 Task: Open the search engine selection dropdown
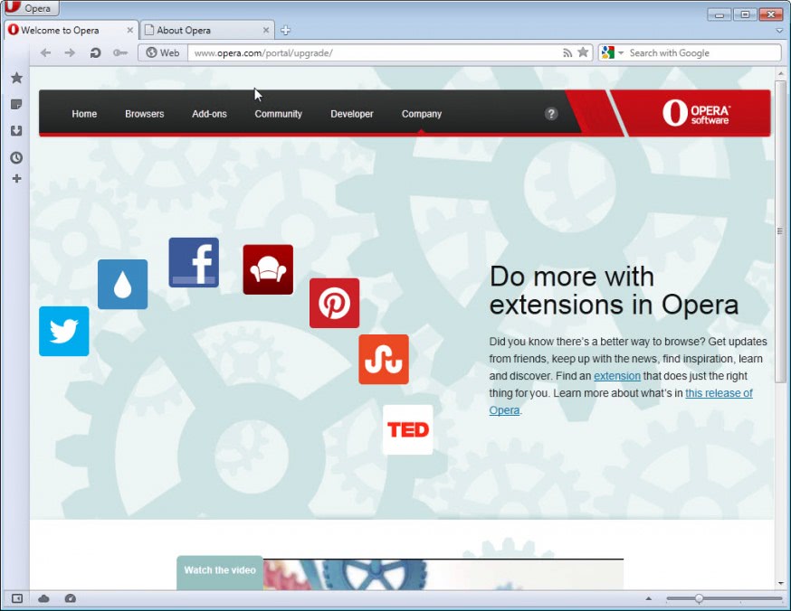tap(620, 52)
